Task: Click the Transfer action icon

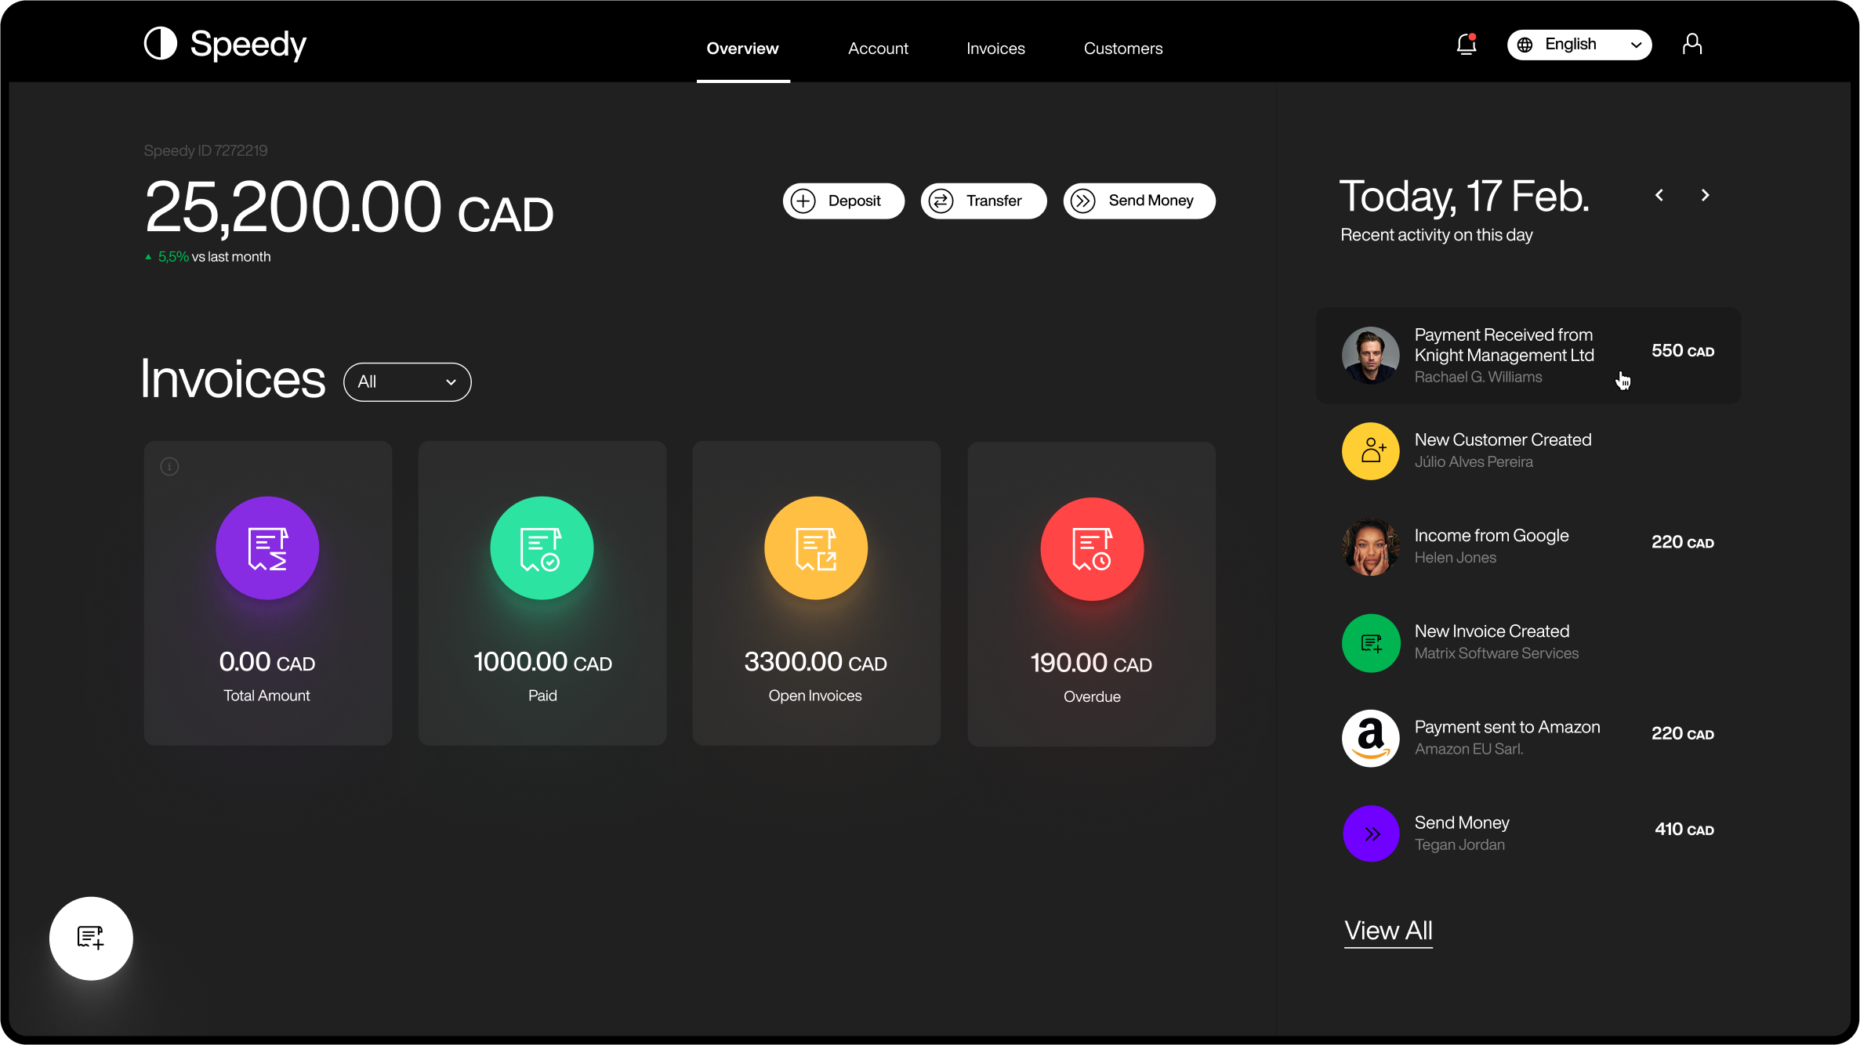Action: [943, 201]
